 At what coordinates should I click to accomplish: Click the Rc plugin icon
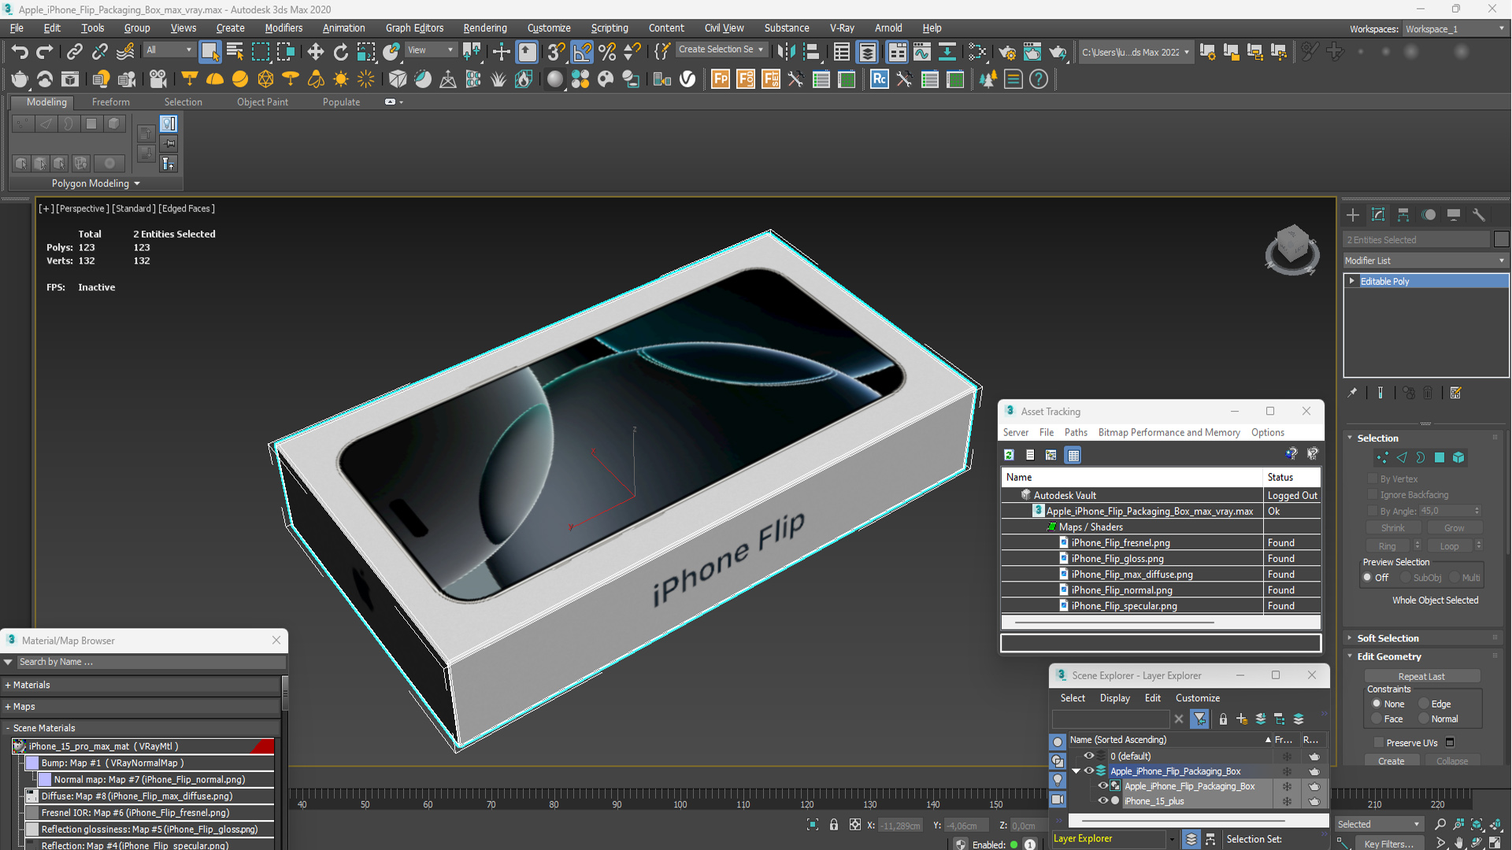879,79
